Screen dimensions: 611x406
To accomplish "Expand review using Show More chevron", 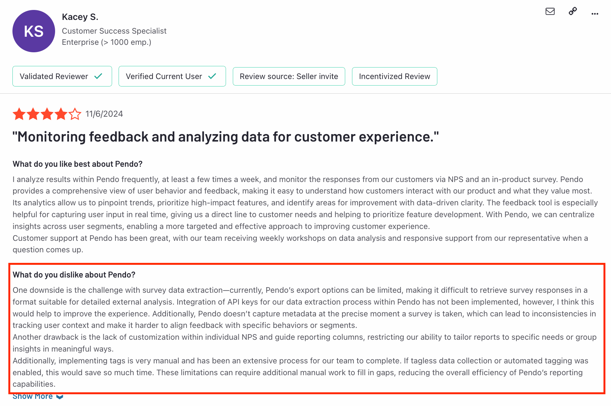I will (x=60, y=396).
